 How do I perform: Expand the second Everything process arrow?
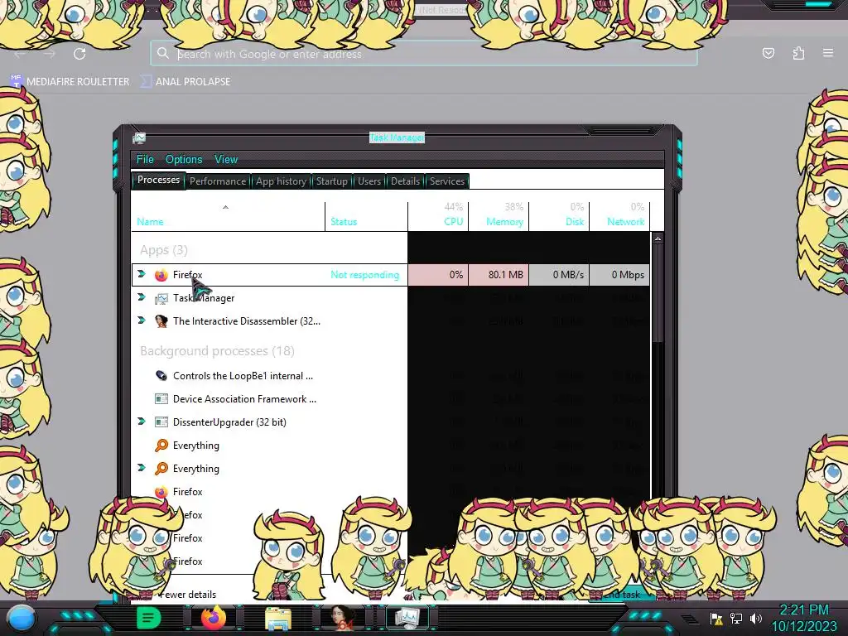pyautogui.click(x=142, y=468)
